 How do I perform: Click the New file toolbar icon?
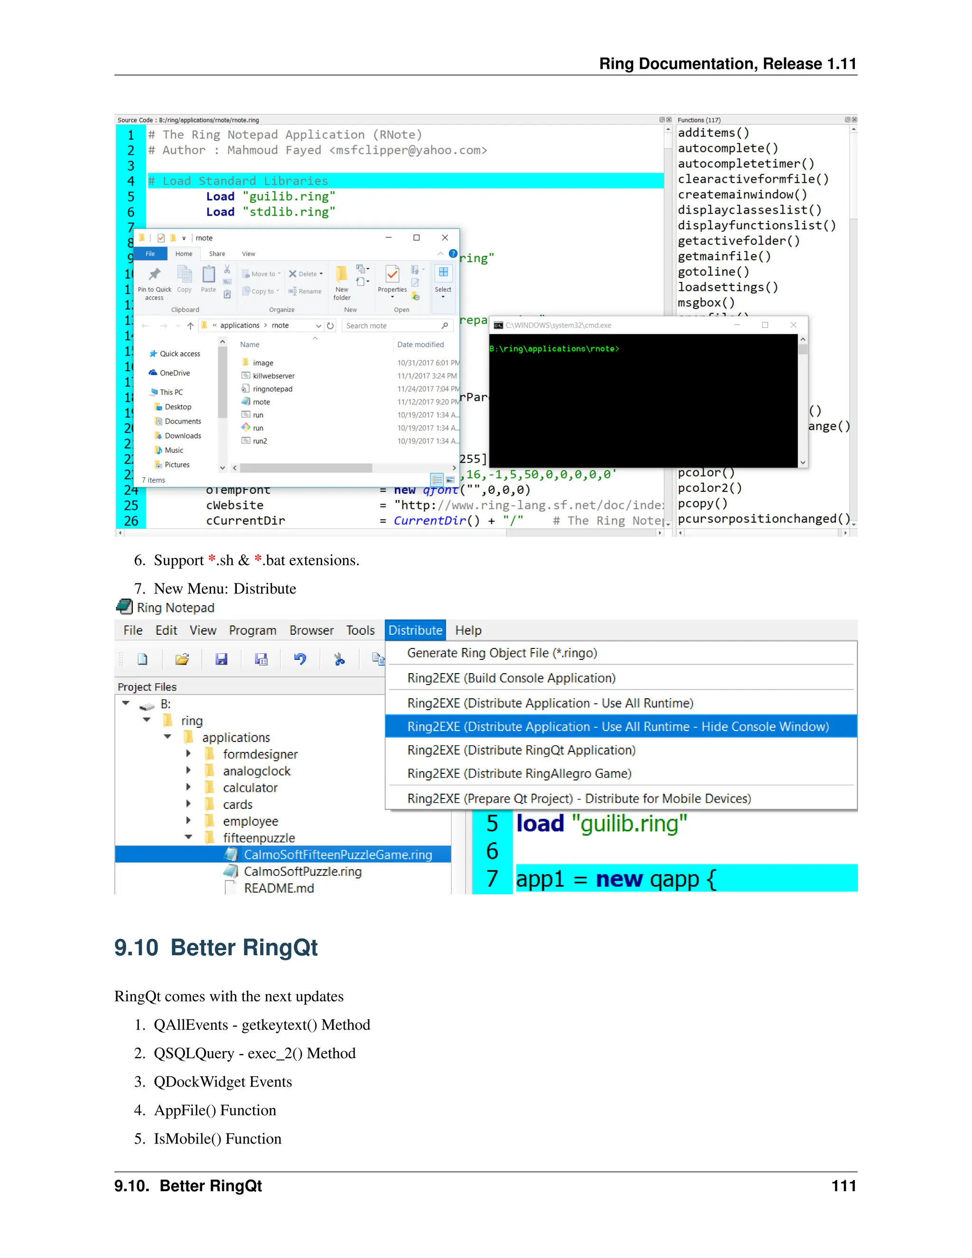[142, 659]
